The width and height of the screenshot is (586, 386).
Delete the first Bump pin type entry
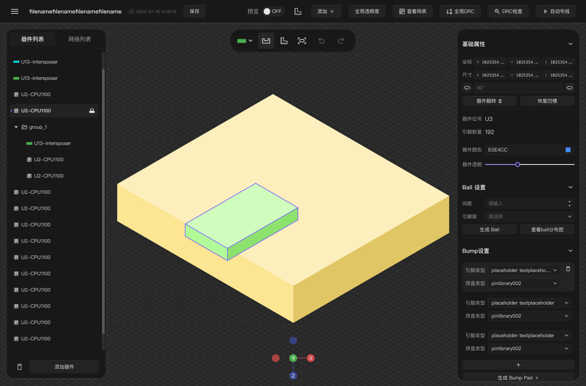point(568,269)
